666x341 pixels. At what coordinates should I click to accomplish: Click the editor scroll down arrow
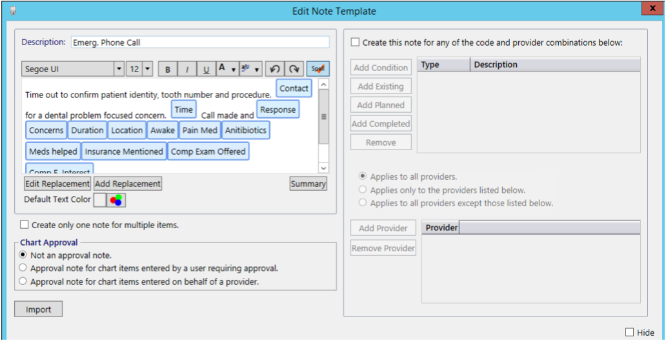click(x=323, y=168)
